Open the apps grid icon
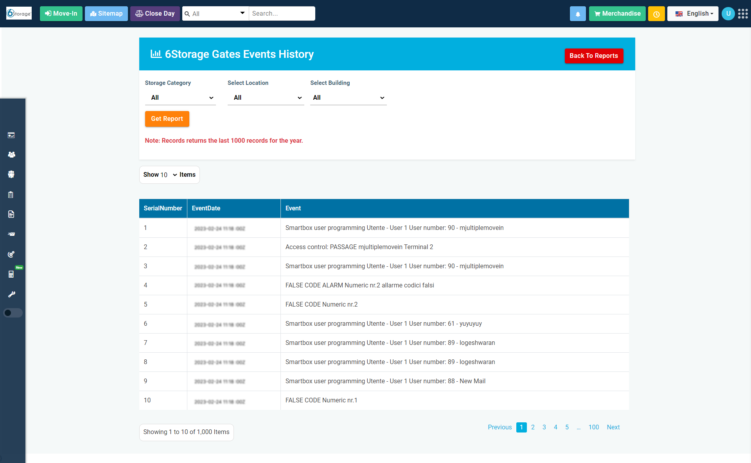 click(x=743, y=14)
